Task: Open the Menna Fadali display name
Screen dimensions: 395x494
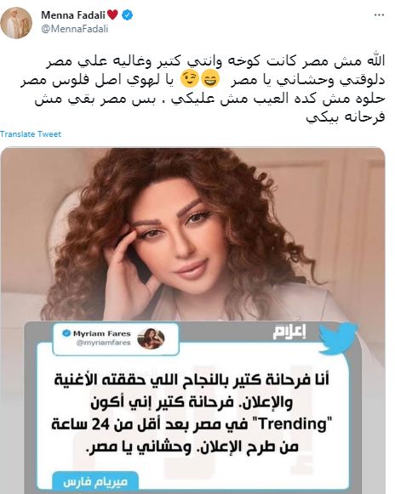Action: [x=73, y=14]
